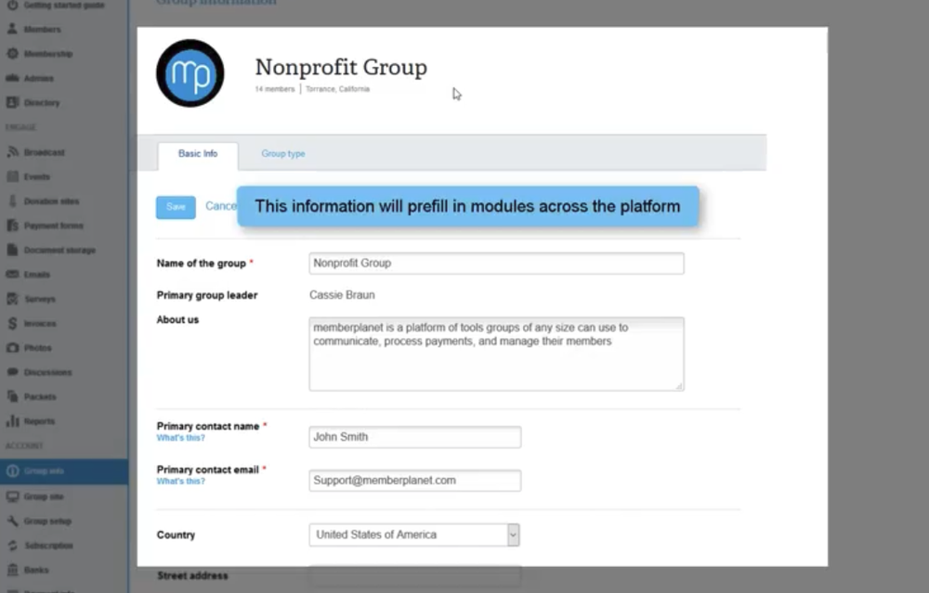Image resolution: width=929 pixels, height=593 pixels.
Task: Open the Group site monitor icon
Action: pos(12,496)
